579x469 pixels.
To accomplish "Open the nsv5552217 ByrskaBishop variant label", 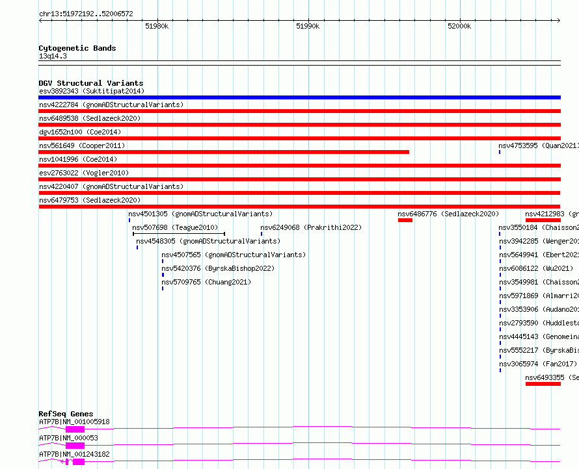I will 539,350.
